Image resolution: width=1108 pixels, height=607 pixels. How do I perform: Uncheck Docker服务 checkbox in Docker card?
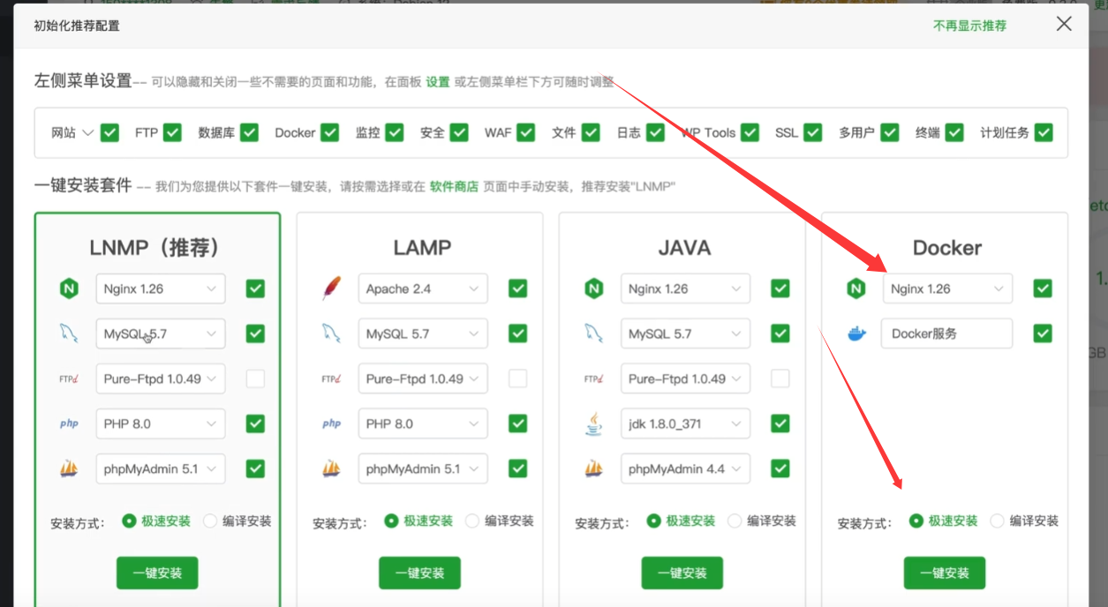click(x=1043, y=333)
